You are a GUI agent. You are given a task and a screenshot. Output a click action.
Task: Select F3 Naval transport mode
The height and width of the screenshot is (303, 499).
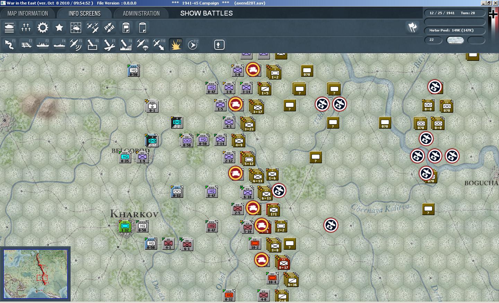click(x=43, y=45)
